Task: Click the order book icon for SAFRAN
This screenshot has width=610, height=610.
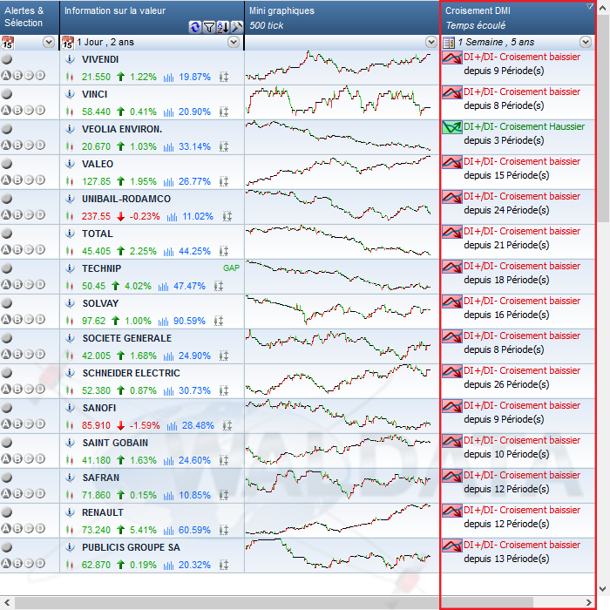Action: point(224,495)
